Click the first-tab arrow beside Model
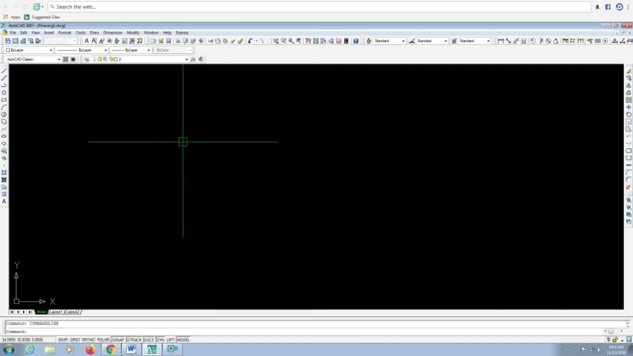This screenshot has width=633, height=356. click(x=12, y=312)
